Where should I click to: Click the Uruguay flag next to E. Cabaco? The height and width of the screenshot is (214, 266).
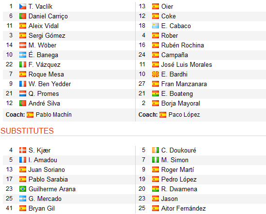point(156,26)
